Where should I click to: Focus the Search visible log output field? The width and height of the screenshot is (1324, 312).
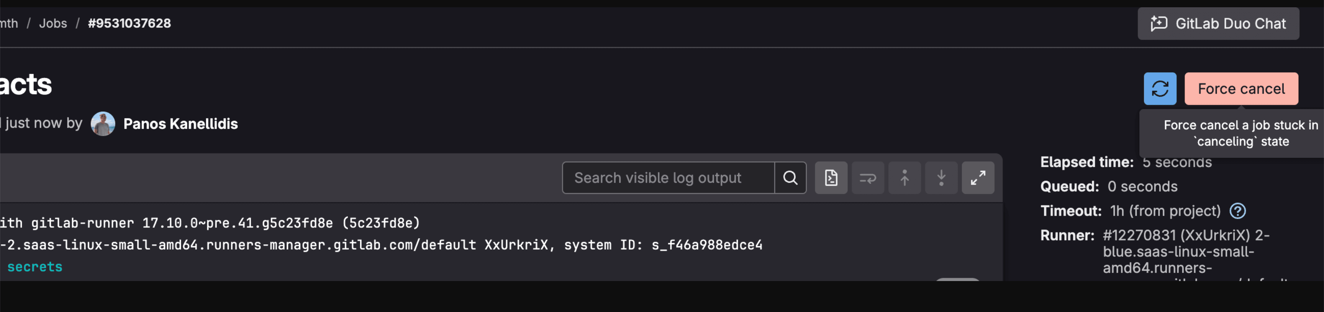click(668, 178)
